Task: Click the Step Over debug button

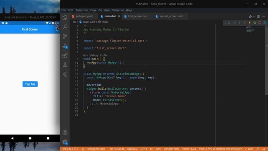Action: point(234,23)
